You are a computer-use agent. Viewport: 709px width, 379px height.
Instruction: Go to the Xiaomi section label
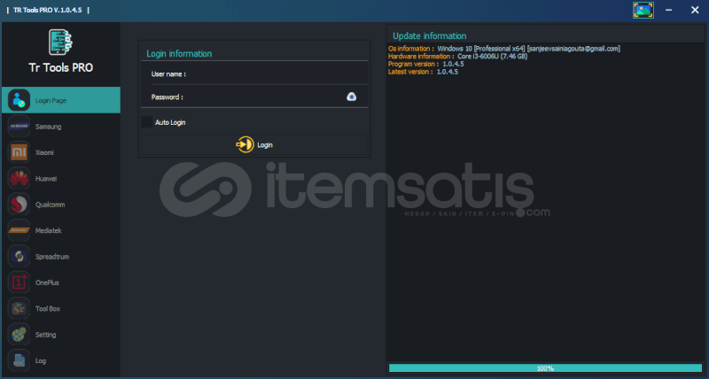click(44, 152)
